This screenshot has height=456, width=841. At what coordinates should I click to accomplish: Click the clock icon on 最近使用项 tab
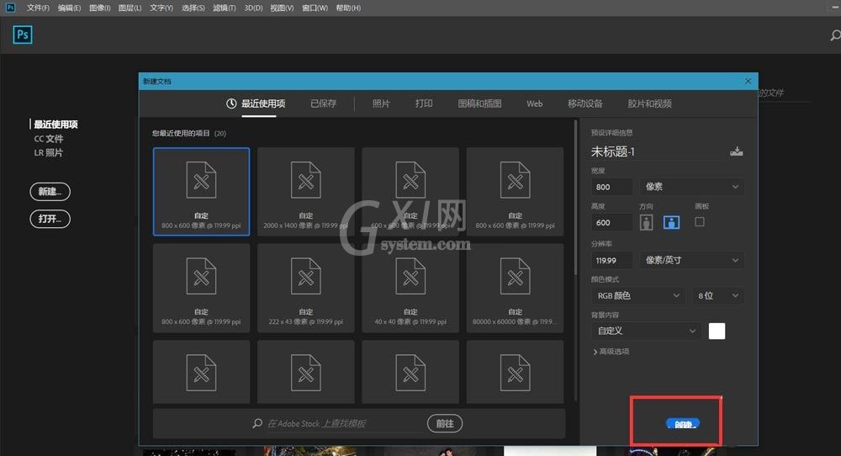coord(231,103)
